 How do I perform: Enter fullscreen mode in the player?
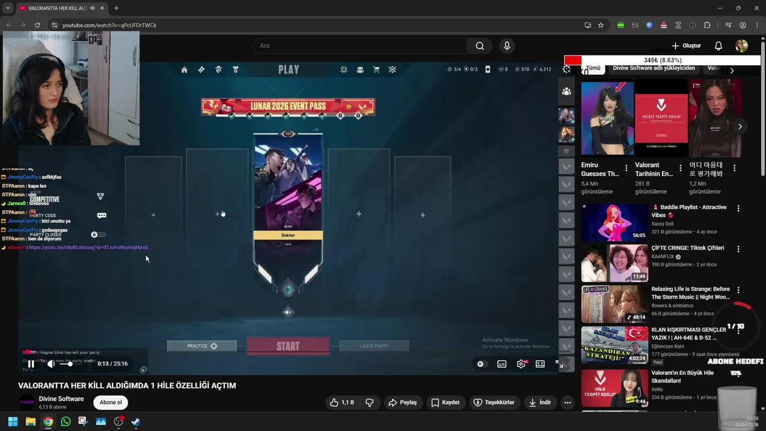point(559,364)
